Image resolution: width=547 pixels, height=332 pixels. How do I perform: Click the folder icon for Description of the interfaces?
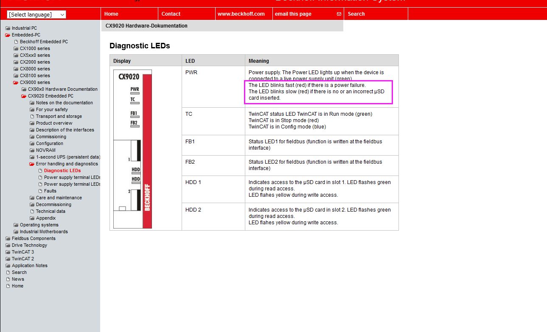(32, 130)
